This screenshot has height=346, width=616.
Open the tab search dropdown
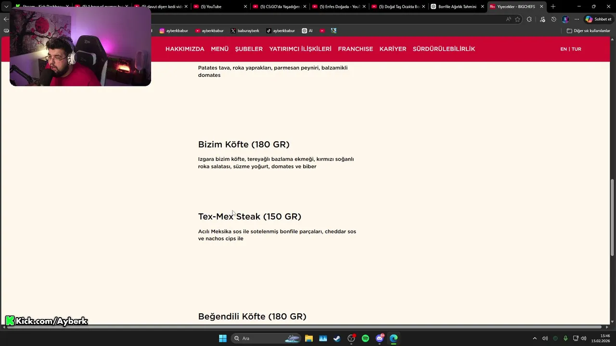[6, 7]
